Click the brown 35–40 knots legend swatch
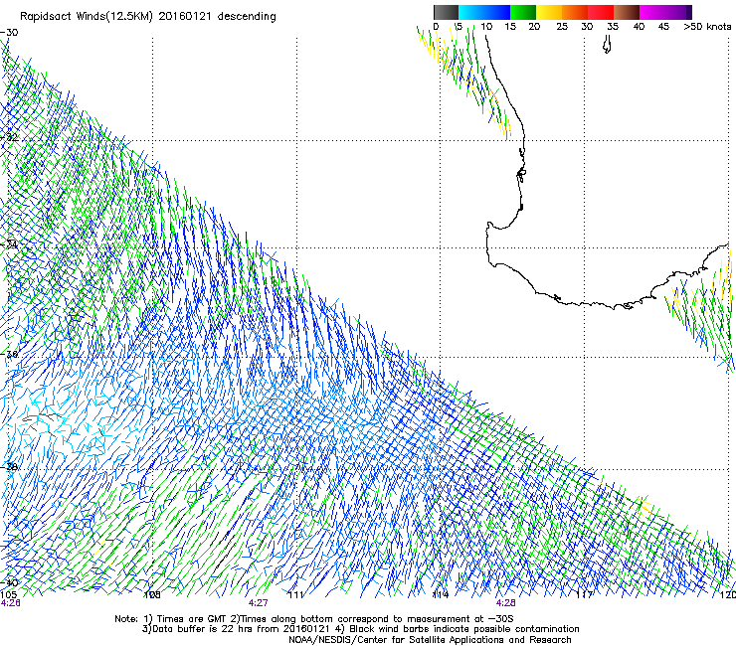This screenshot has width=736, height=646. point(627,12)
